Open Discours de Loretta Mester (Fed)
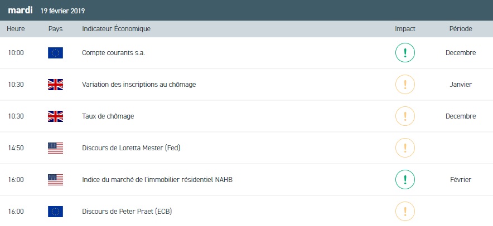Viewport: 493px width, 226px height. [131, 148]
